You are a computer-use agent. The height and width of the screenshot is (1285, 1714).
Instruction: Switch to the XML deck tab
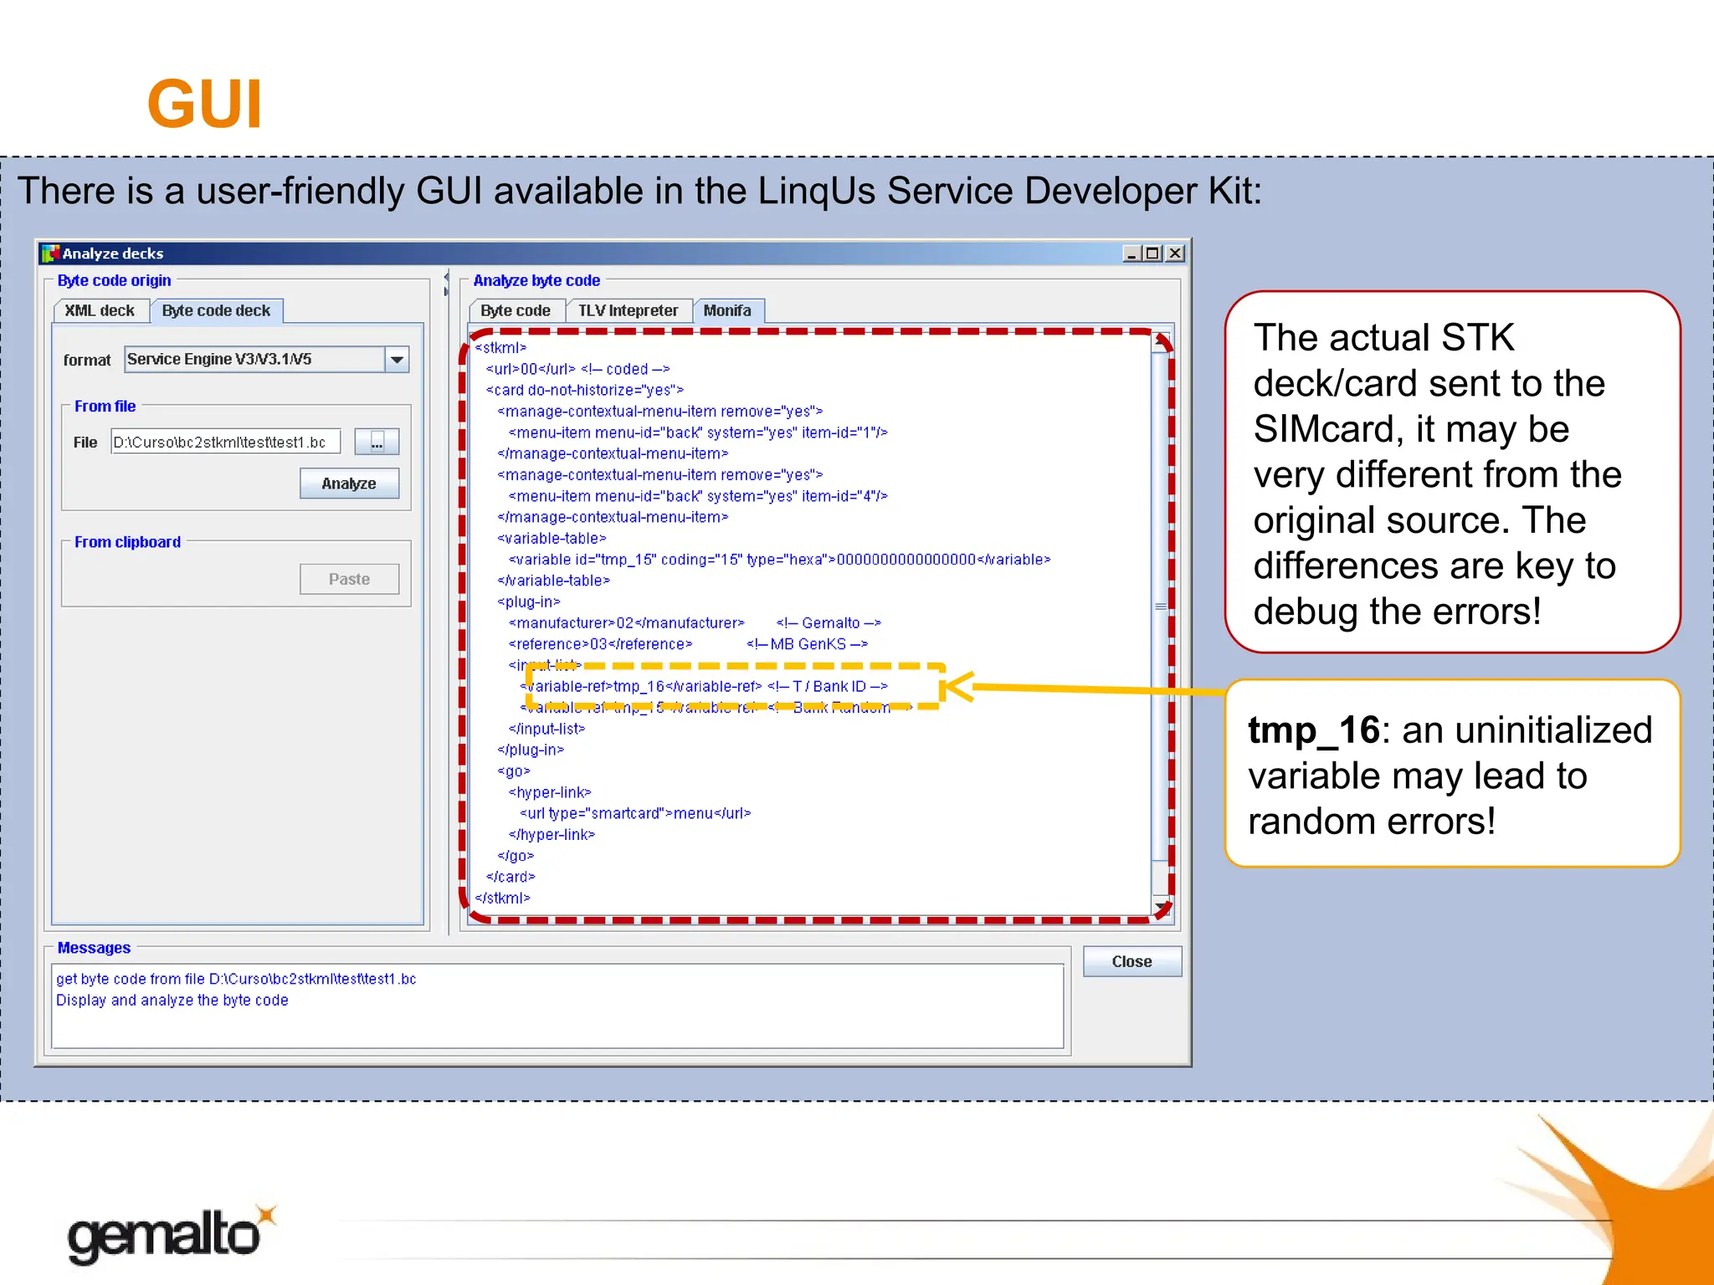click(100, 311)
